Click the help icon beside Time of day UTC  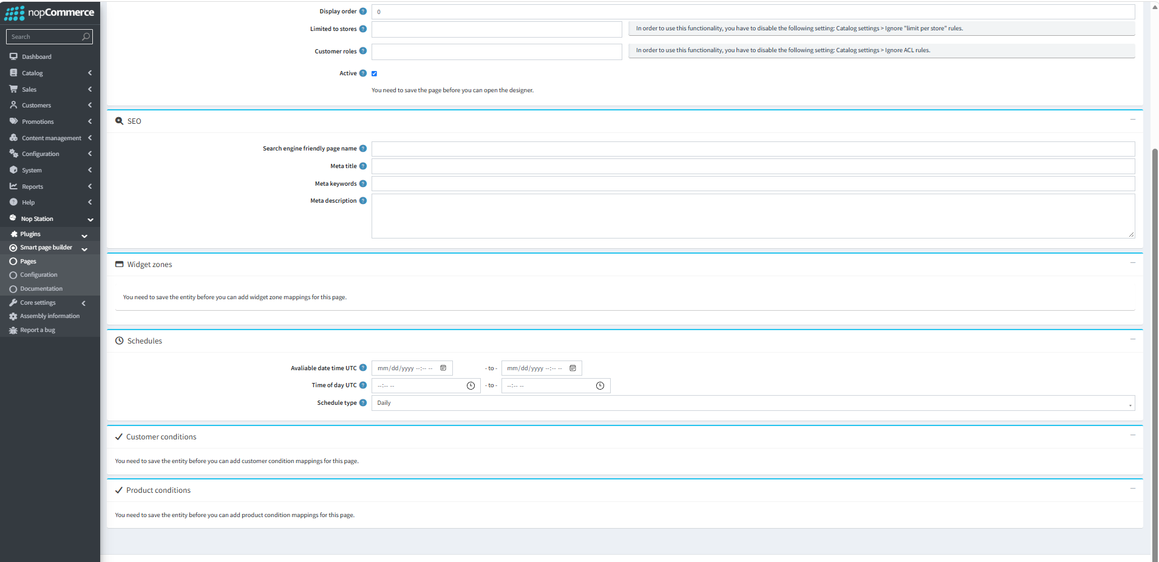tap(363, 385)
